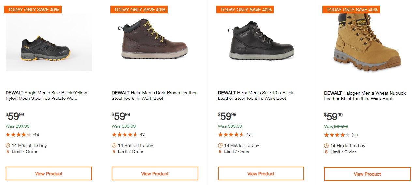Viewport: 413px width, 185px height.
Task: Click star rating of the Halogen Wheat boot
Action: click(x=337, y=135)
